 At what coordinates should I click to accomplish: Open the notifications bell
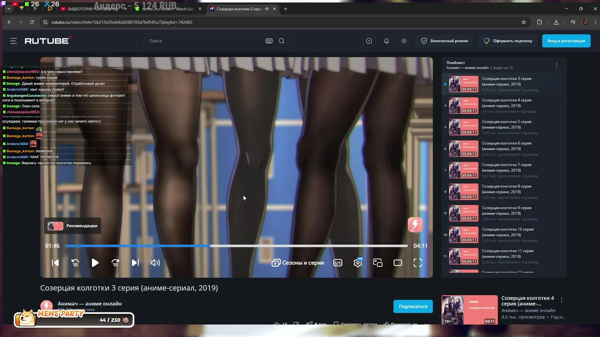tap(387, 41)
